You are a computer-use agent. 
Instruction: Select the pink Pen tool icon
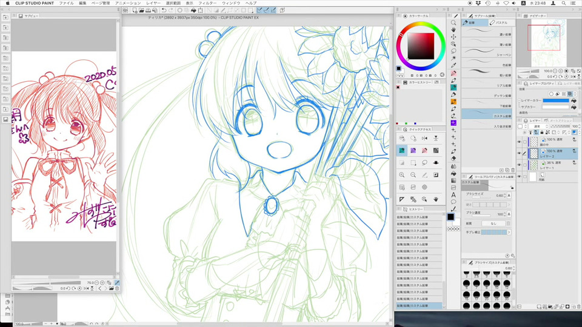453,74
